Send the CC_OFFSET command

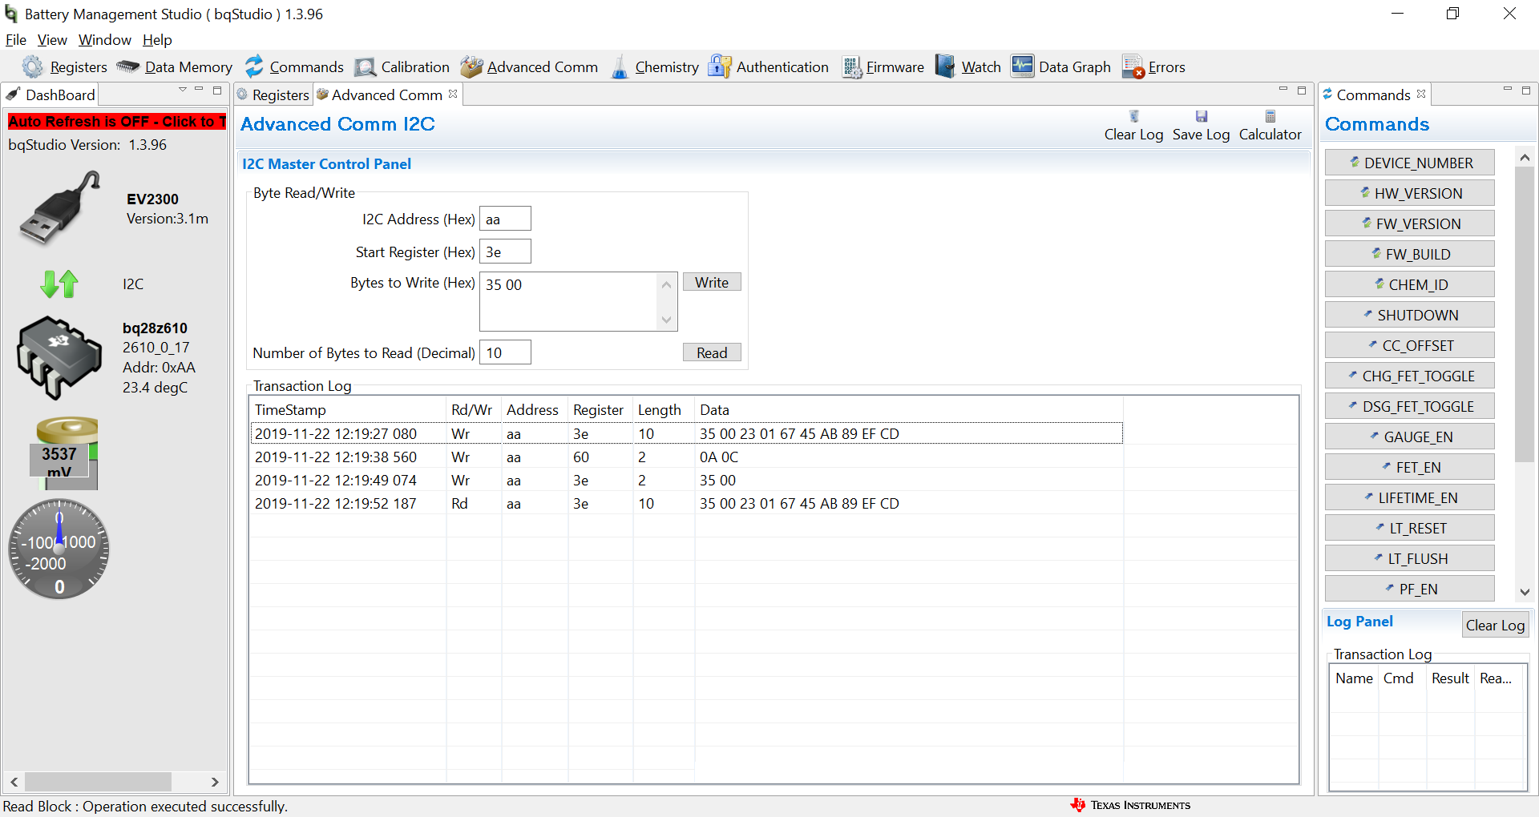(1410, 345)
